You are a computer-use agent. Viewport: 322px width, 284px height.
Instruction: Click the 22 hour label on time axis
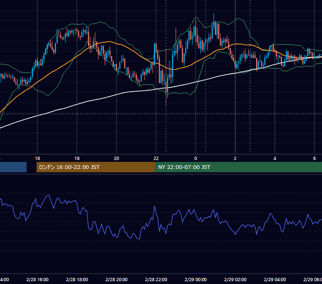coord(156,159)
